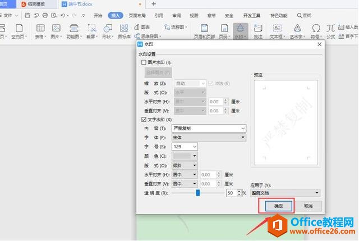The width and height of the screenshot is (359, 241).
Task: Uncheck the 文字水印 text watermark checkbox
Action: click(144, 120)
